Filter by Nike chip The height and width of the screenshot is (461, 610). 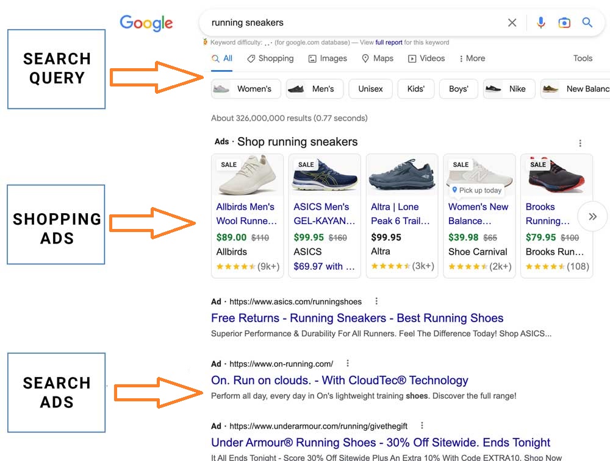509,89
